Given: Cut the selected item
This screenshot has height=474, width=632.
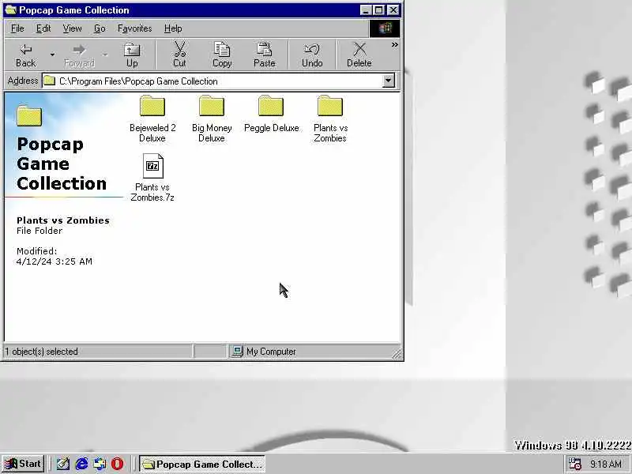Looking at the screenshot, I should (x=179, y=55).
